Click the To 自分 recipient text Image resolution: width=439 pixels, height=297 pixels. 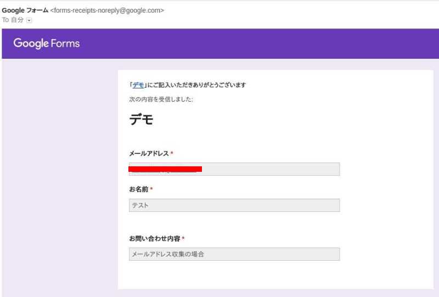13,20
